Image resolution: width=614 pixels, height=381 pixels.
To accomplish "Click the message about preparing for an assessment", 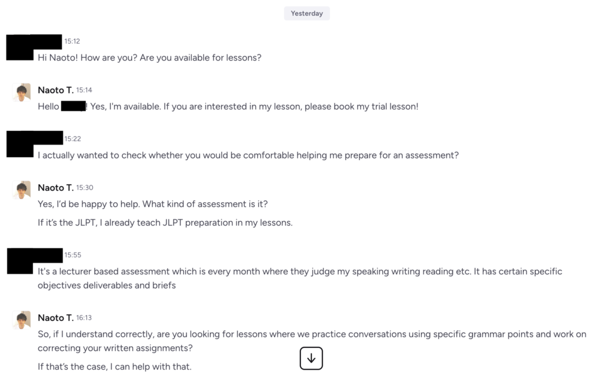I will (248, 155).
